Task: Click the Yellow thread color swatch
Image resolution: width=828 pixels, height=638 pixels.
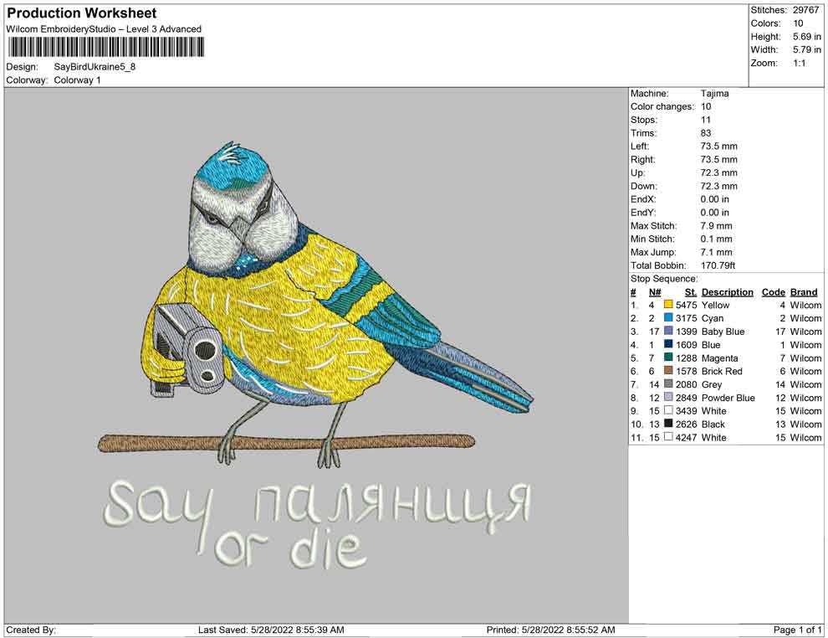Action: (x=668, y=306)
